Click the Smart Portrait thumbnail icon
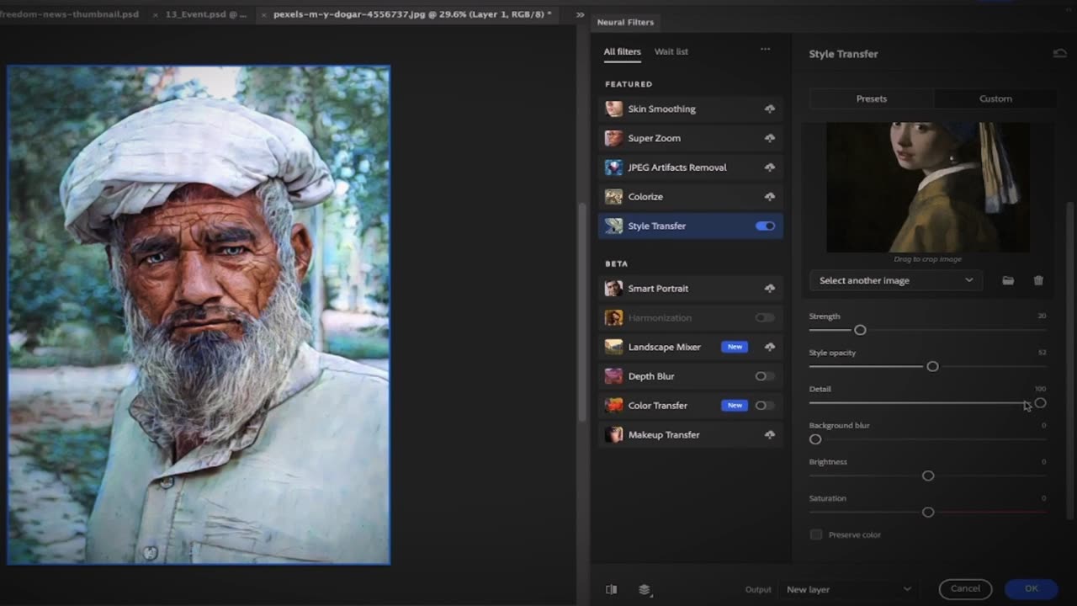 point(614,289)
